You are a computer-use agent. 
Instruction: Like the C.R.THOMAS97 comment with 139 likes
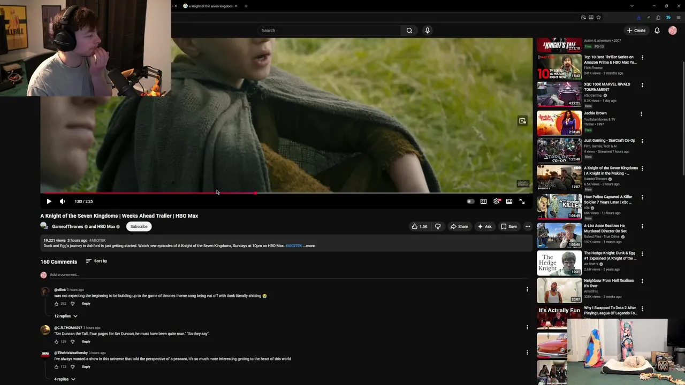[x=56, y=342]
